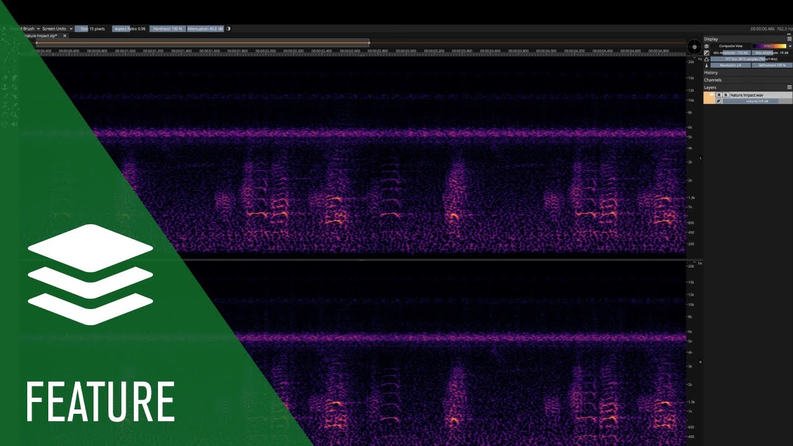Screen dimensions: 793x446
Task: Click the Composite View layers icon
Action: 706,46
